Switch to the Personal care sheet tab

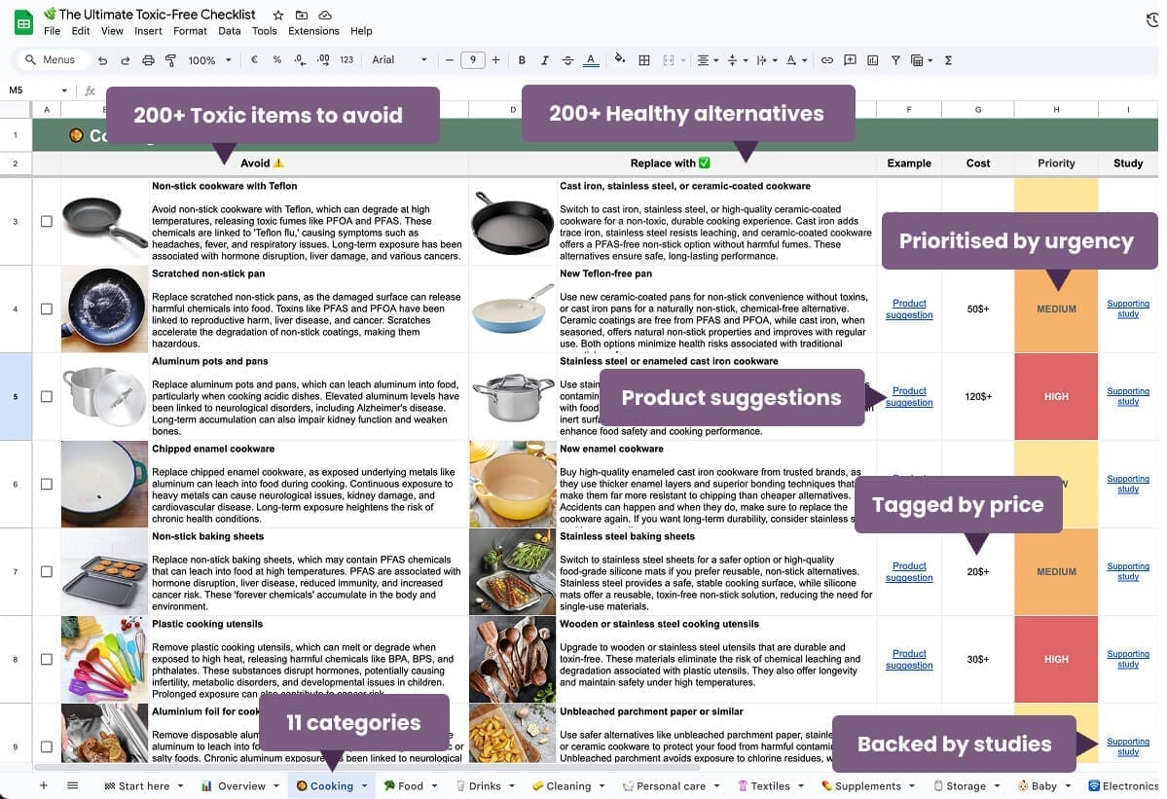click(670, 785)
